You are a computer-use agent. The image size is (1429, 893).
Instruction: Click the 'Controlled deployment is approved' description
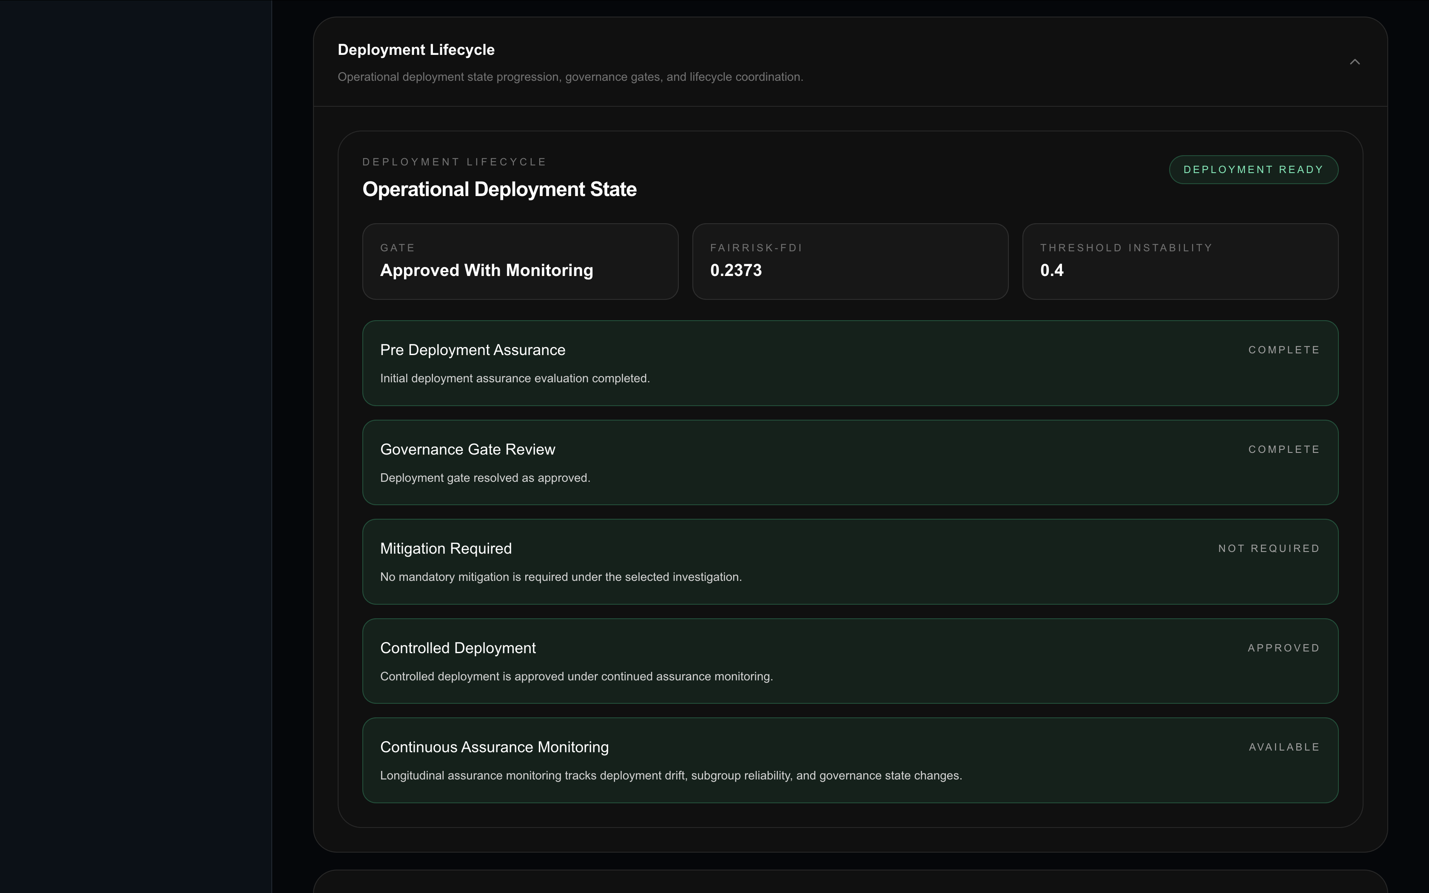coord(576,676)
